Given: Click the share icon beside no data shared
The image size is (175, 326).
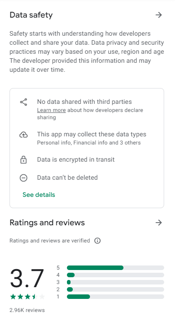Looking at the screenshot, I should point(24,102).
